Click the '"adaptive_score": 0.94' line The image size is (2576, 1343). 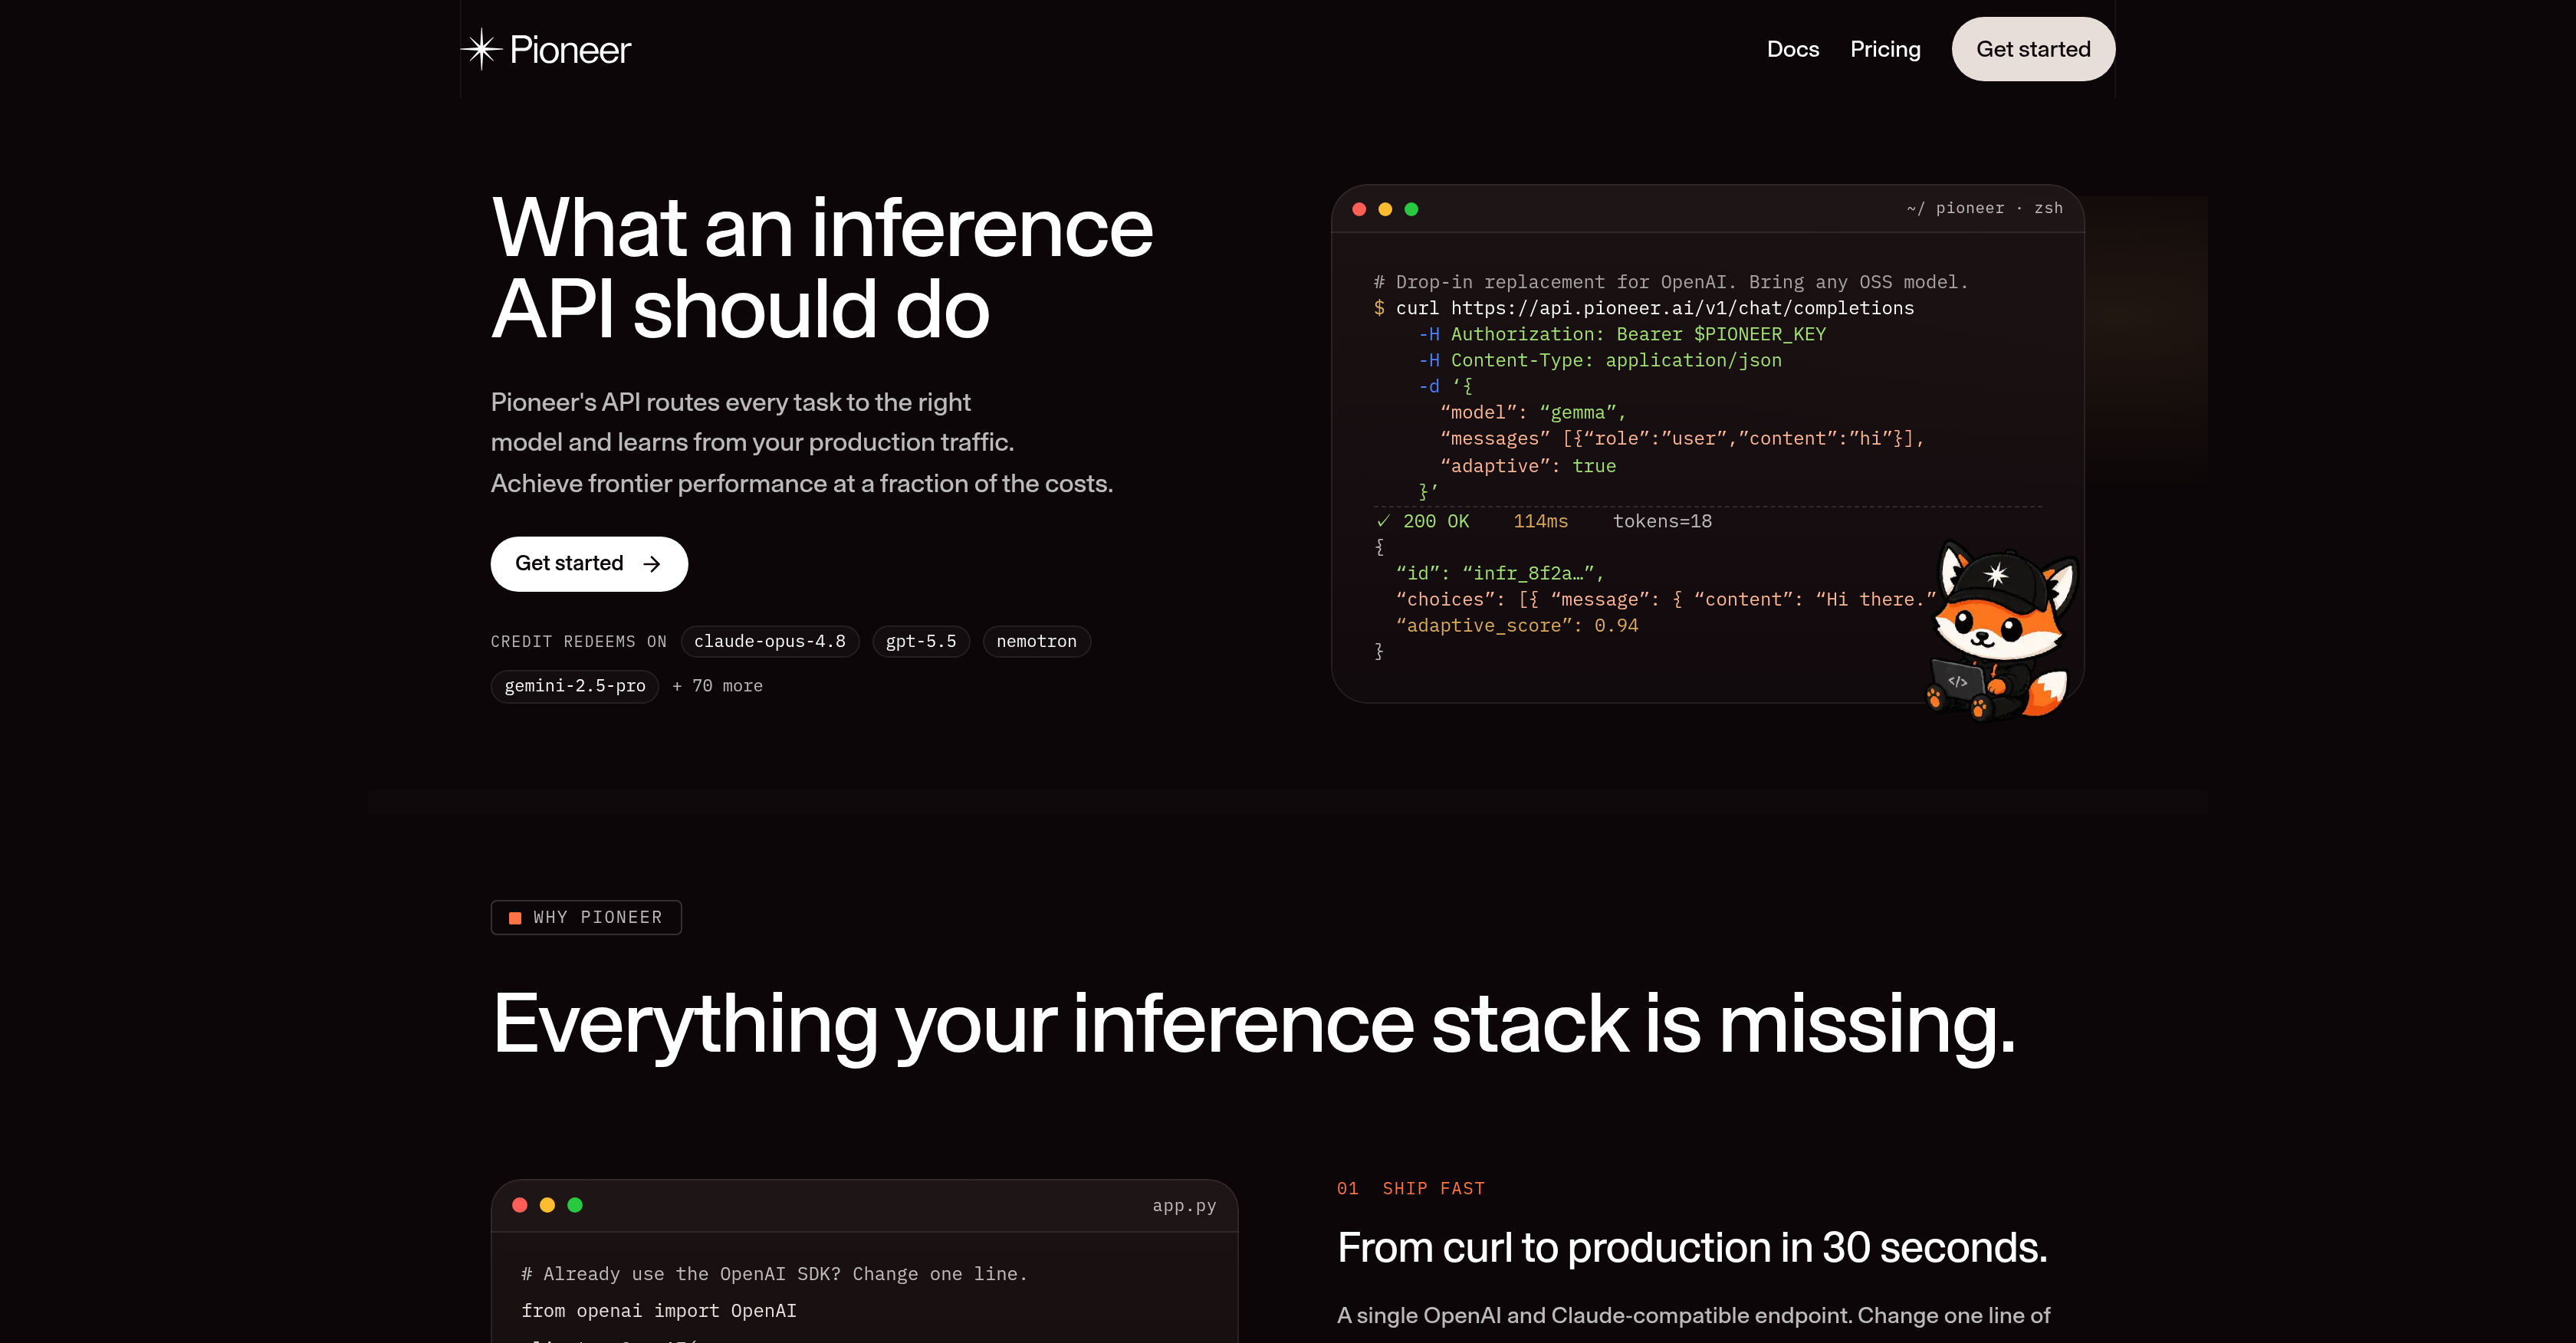point(1517,625)
